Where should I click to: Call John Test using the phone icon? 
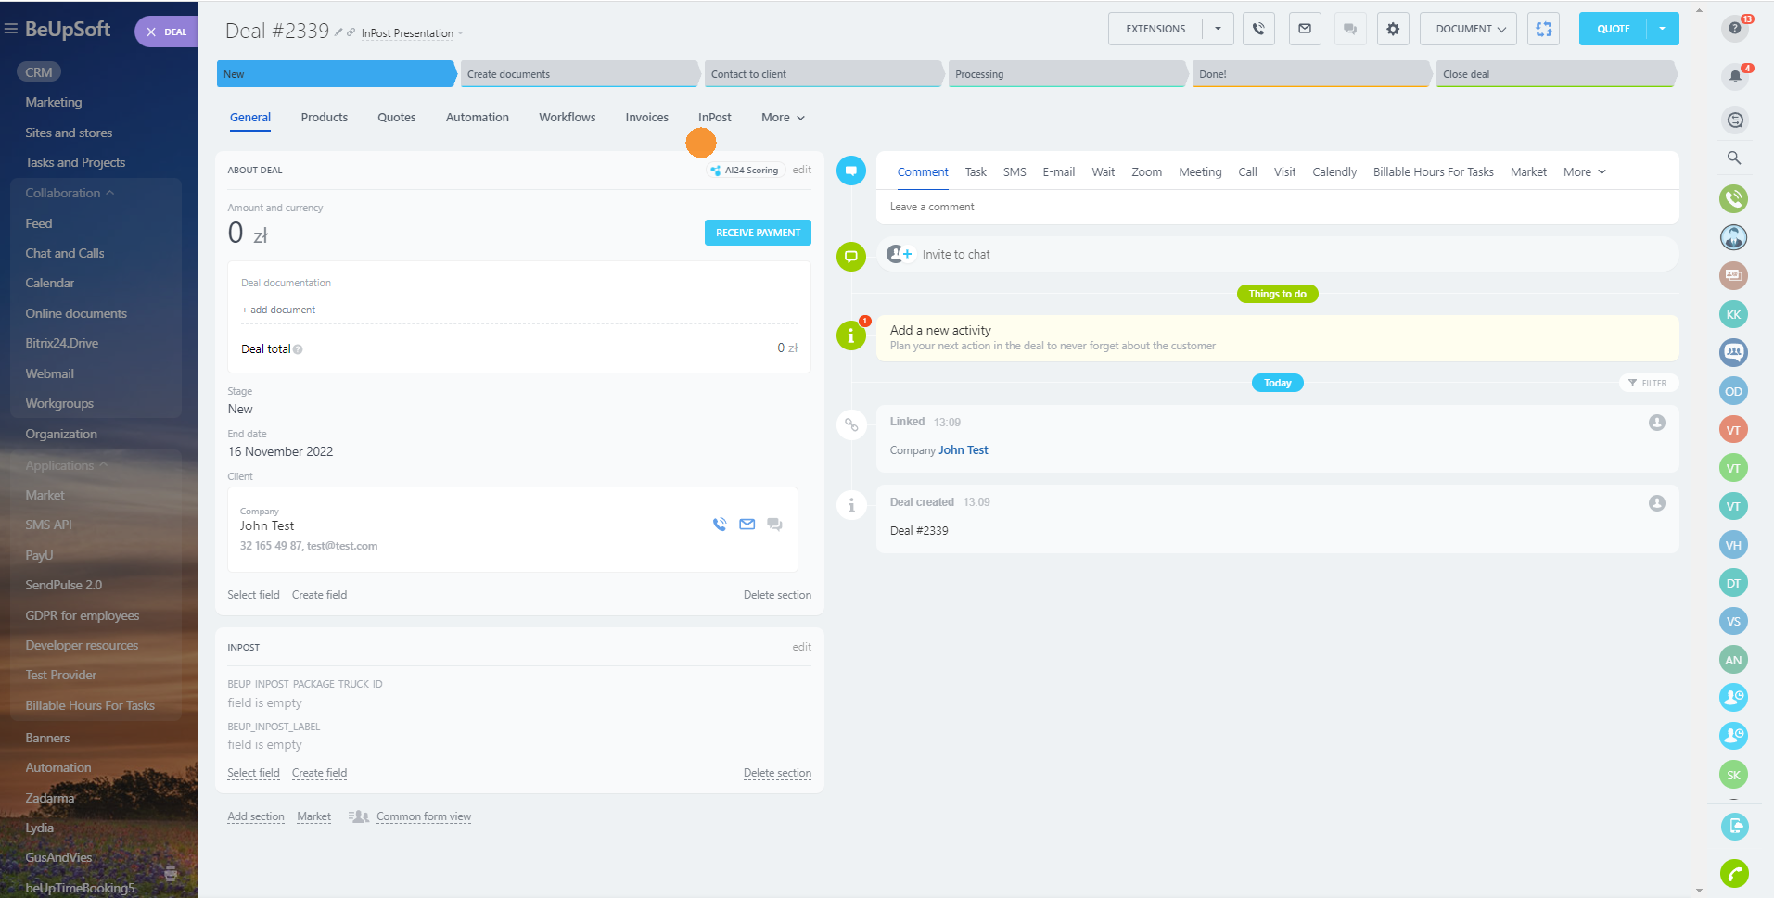pyautogui.click(x=720, y=525)
